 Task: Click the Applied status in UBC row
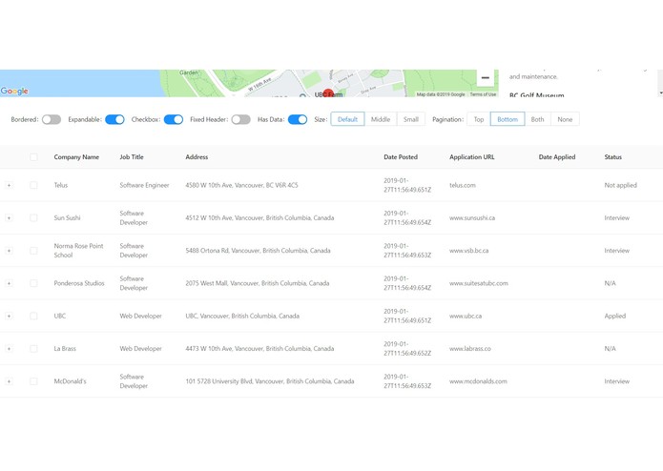click(x=614, y=316)
